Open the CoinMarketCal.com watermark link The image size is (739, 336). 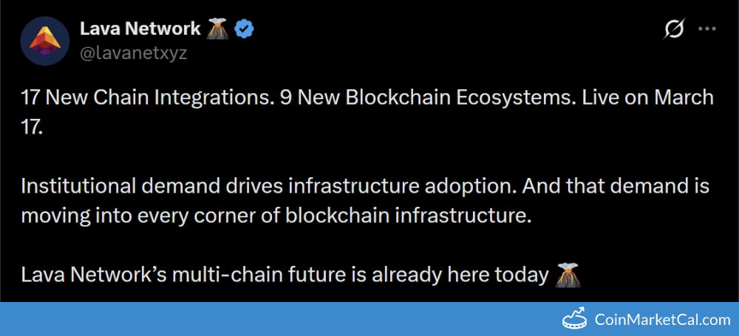pos(662,320)
